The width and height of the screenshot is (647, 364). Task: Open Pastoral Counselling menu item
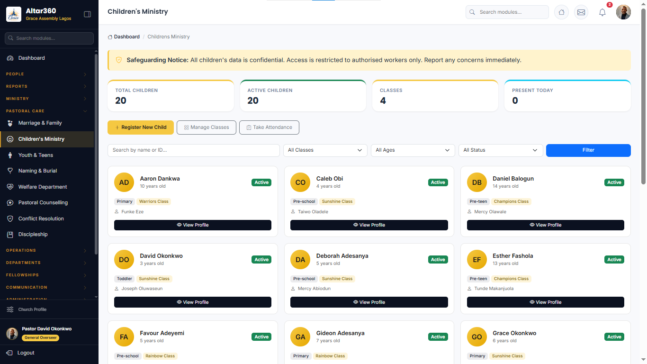click(47, 203)
